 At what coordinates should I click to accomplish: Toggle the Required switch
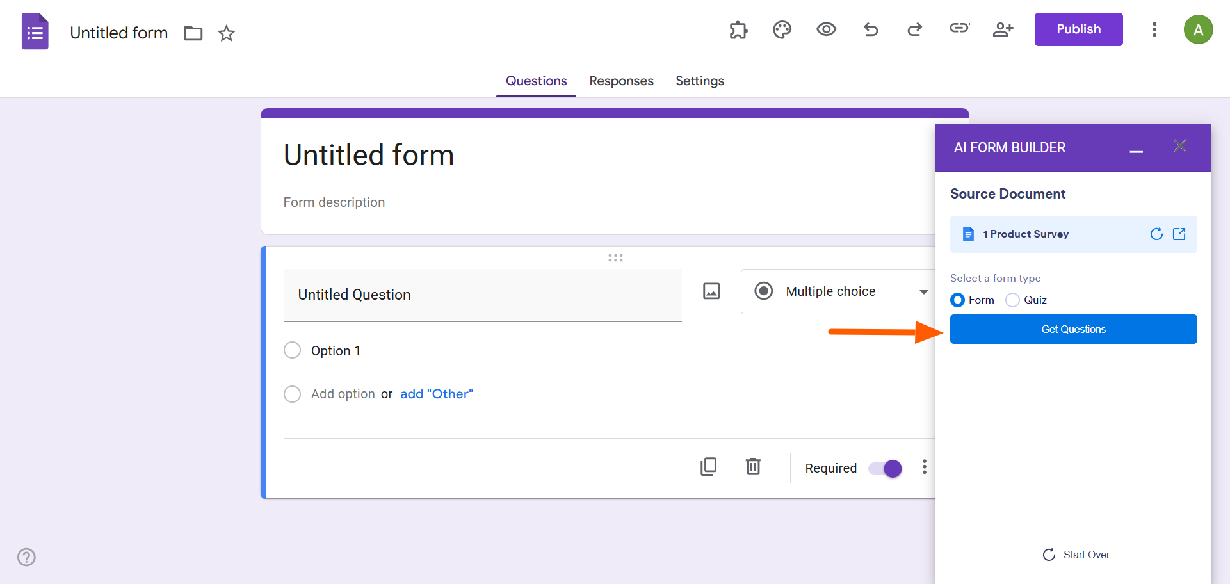point(885,469)
